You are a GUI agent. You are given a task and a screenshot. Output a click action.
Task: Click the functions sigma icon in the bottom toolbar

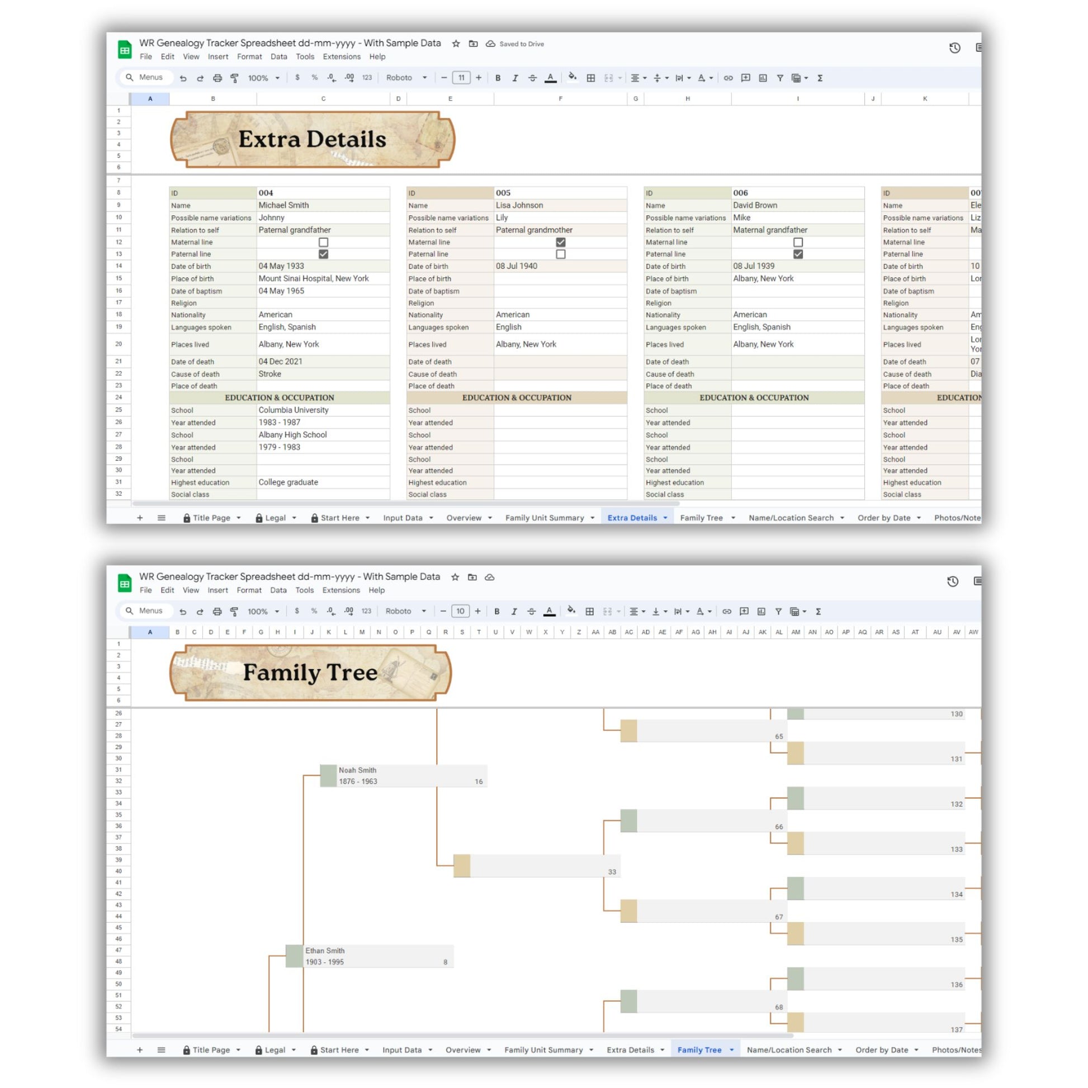819,611
